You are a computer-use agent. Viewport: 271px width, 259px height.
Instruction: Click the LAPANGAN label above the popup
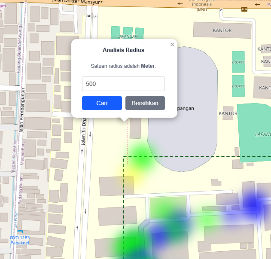point(128,37)
